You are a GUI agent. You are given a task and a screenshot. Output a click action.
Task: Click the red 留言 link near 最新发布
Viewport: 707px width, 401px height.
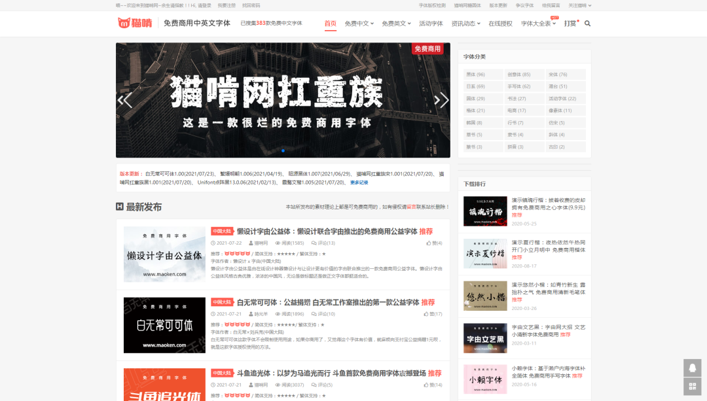[x=411, y=207]
